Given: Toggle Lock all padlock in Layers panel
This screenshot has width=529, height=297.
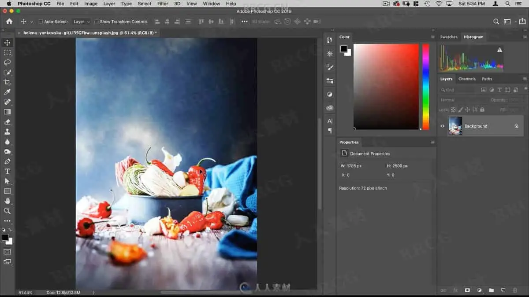Looking at the screenshot, I should tap(482, 110).
